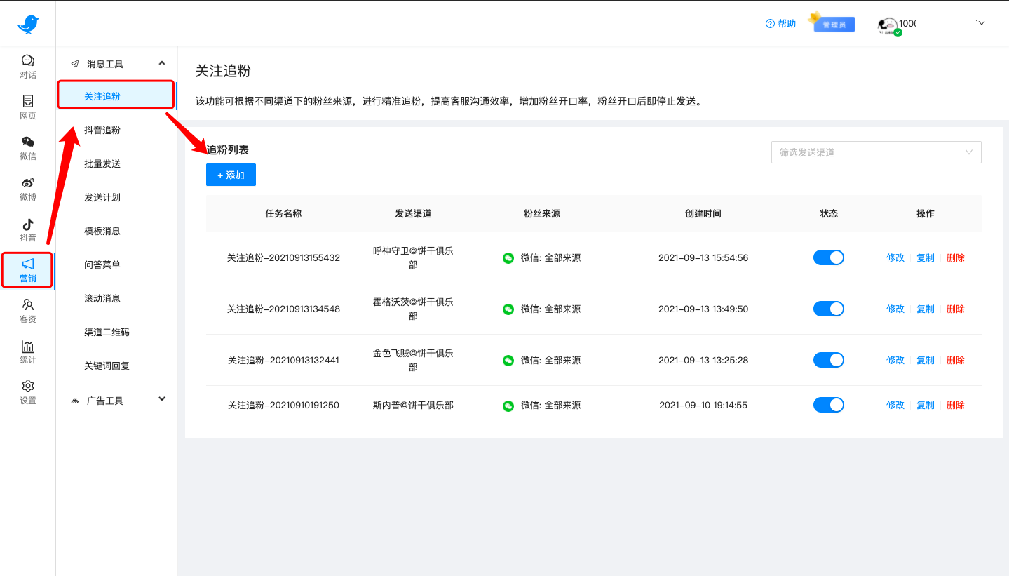The width and height of the screenshot is (1009, 576).
Task: Delete the 关注追粉-20210913132441 task
Action: [955, 360]
